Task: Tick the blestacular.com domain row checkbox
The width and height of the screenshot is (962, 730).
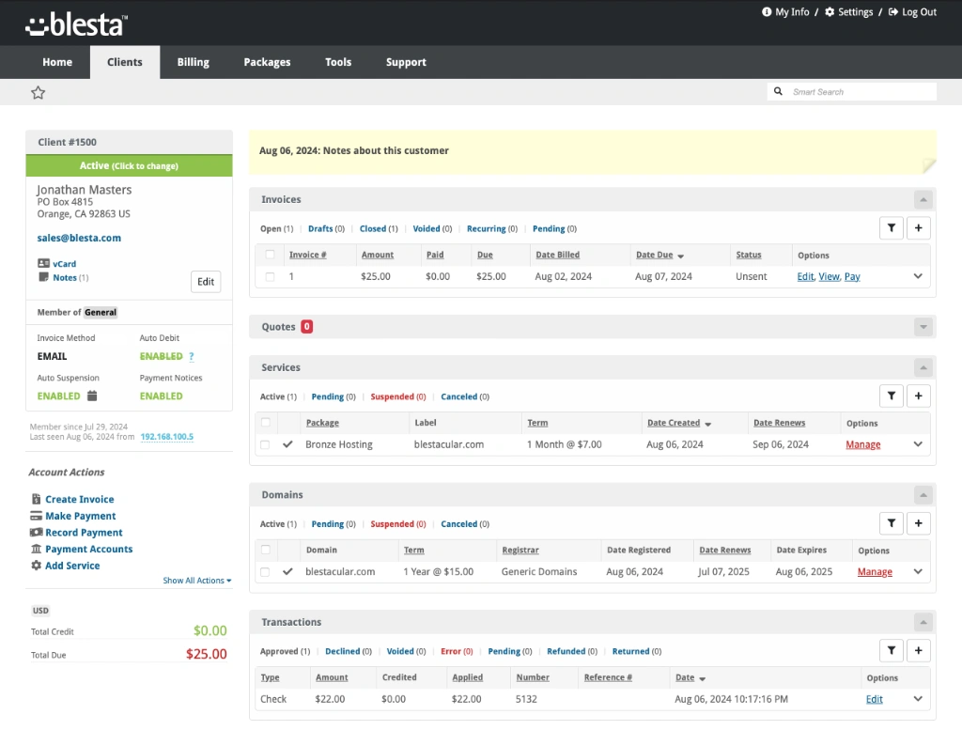Action: pyautogui.click(x=265, y=572)
